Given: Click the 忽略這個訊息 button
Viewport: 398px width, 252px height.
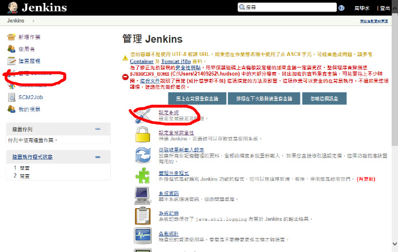Looking at the screenshot, I should pos(324,99).
